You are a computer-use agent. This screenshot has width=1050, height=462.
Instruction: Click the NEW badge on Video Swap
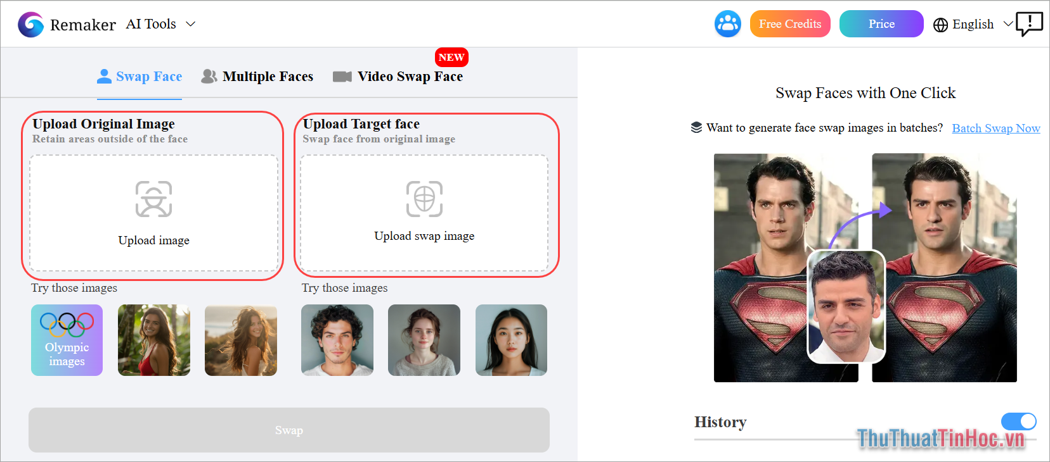[451, 58]
